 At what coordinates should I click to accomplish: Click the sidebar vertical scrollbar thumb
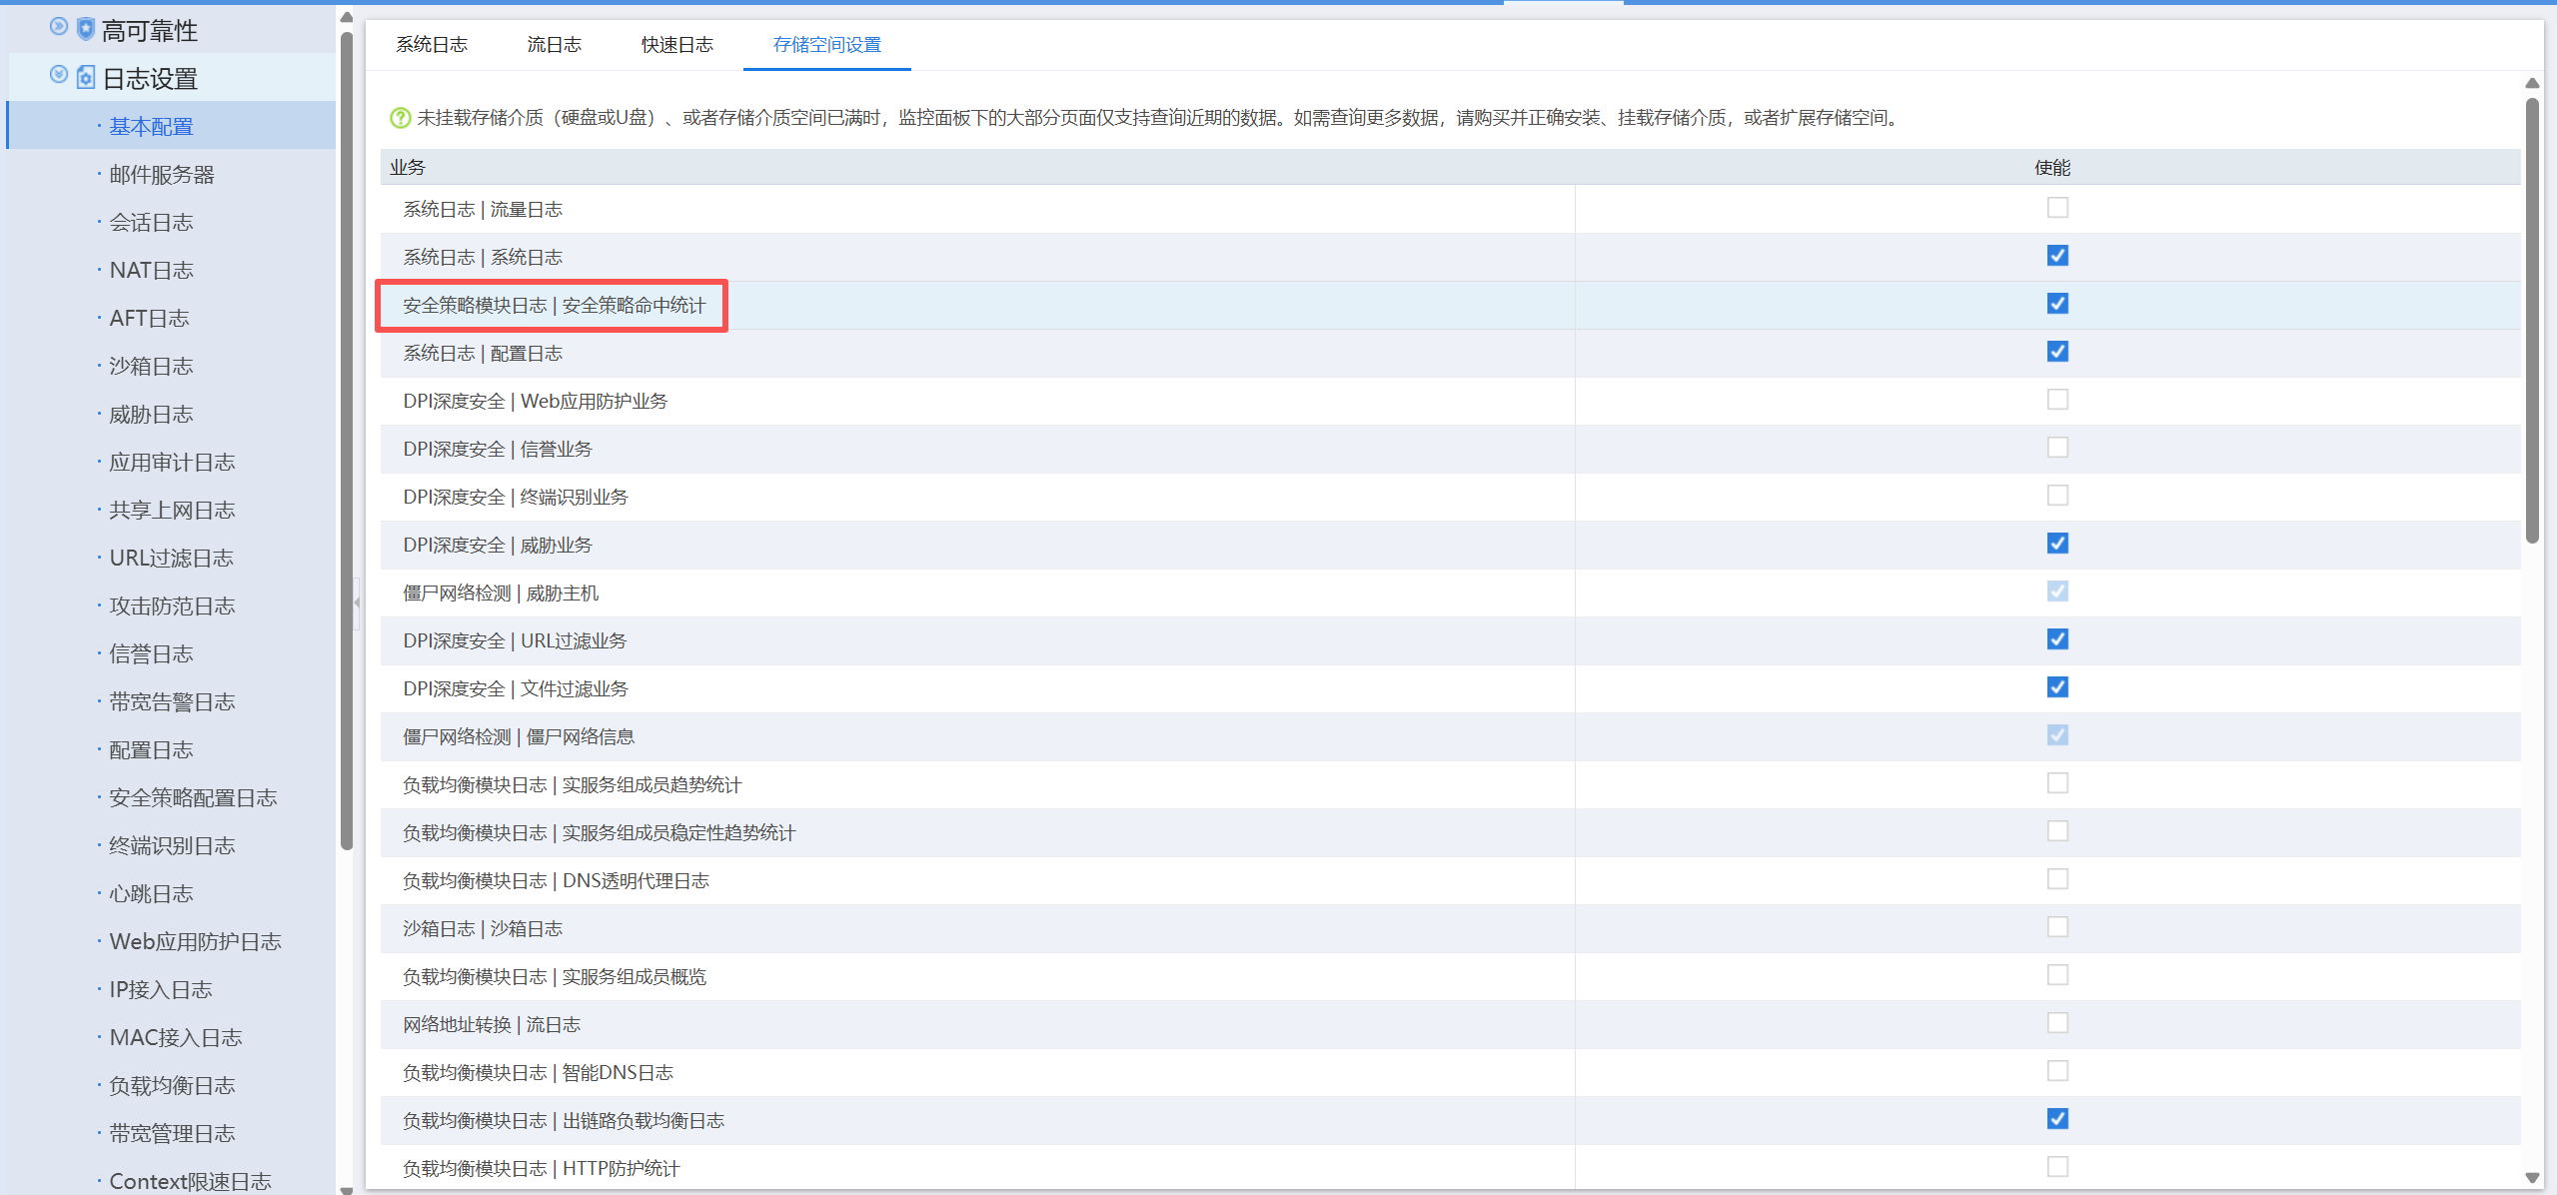pos(347,440)
